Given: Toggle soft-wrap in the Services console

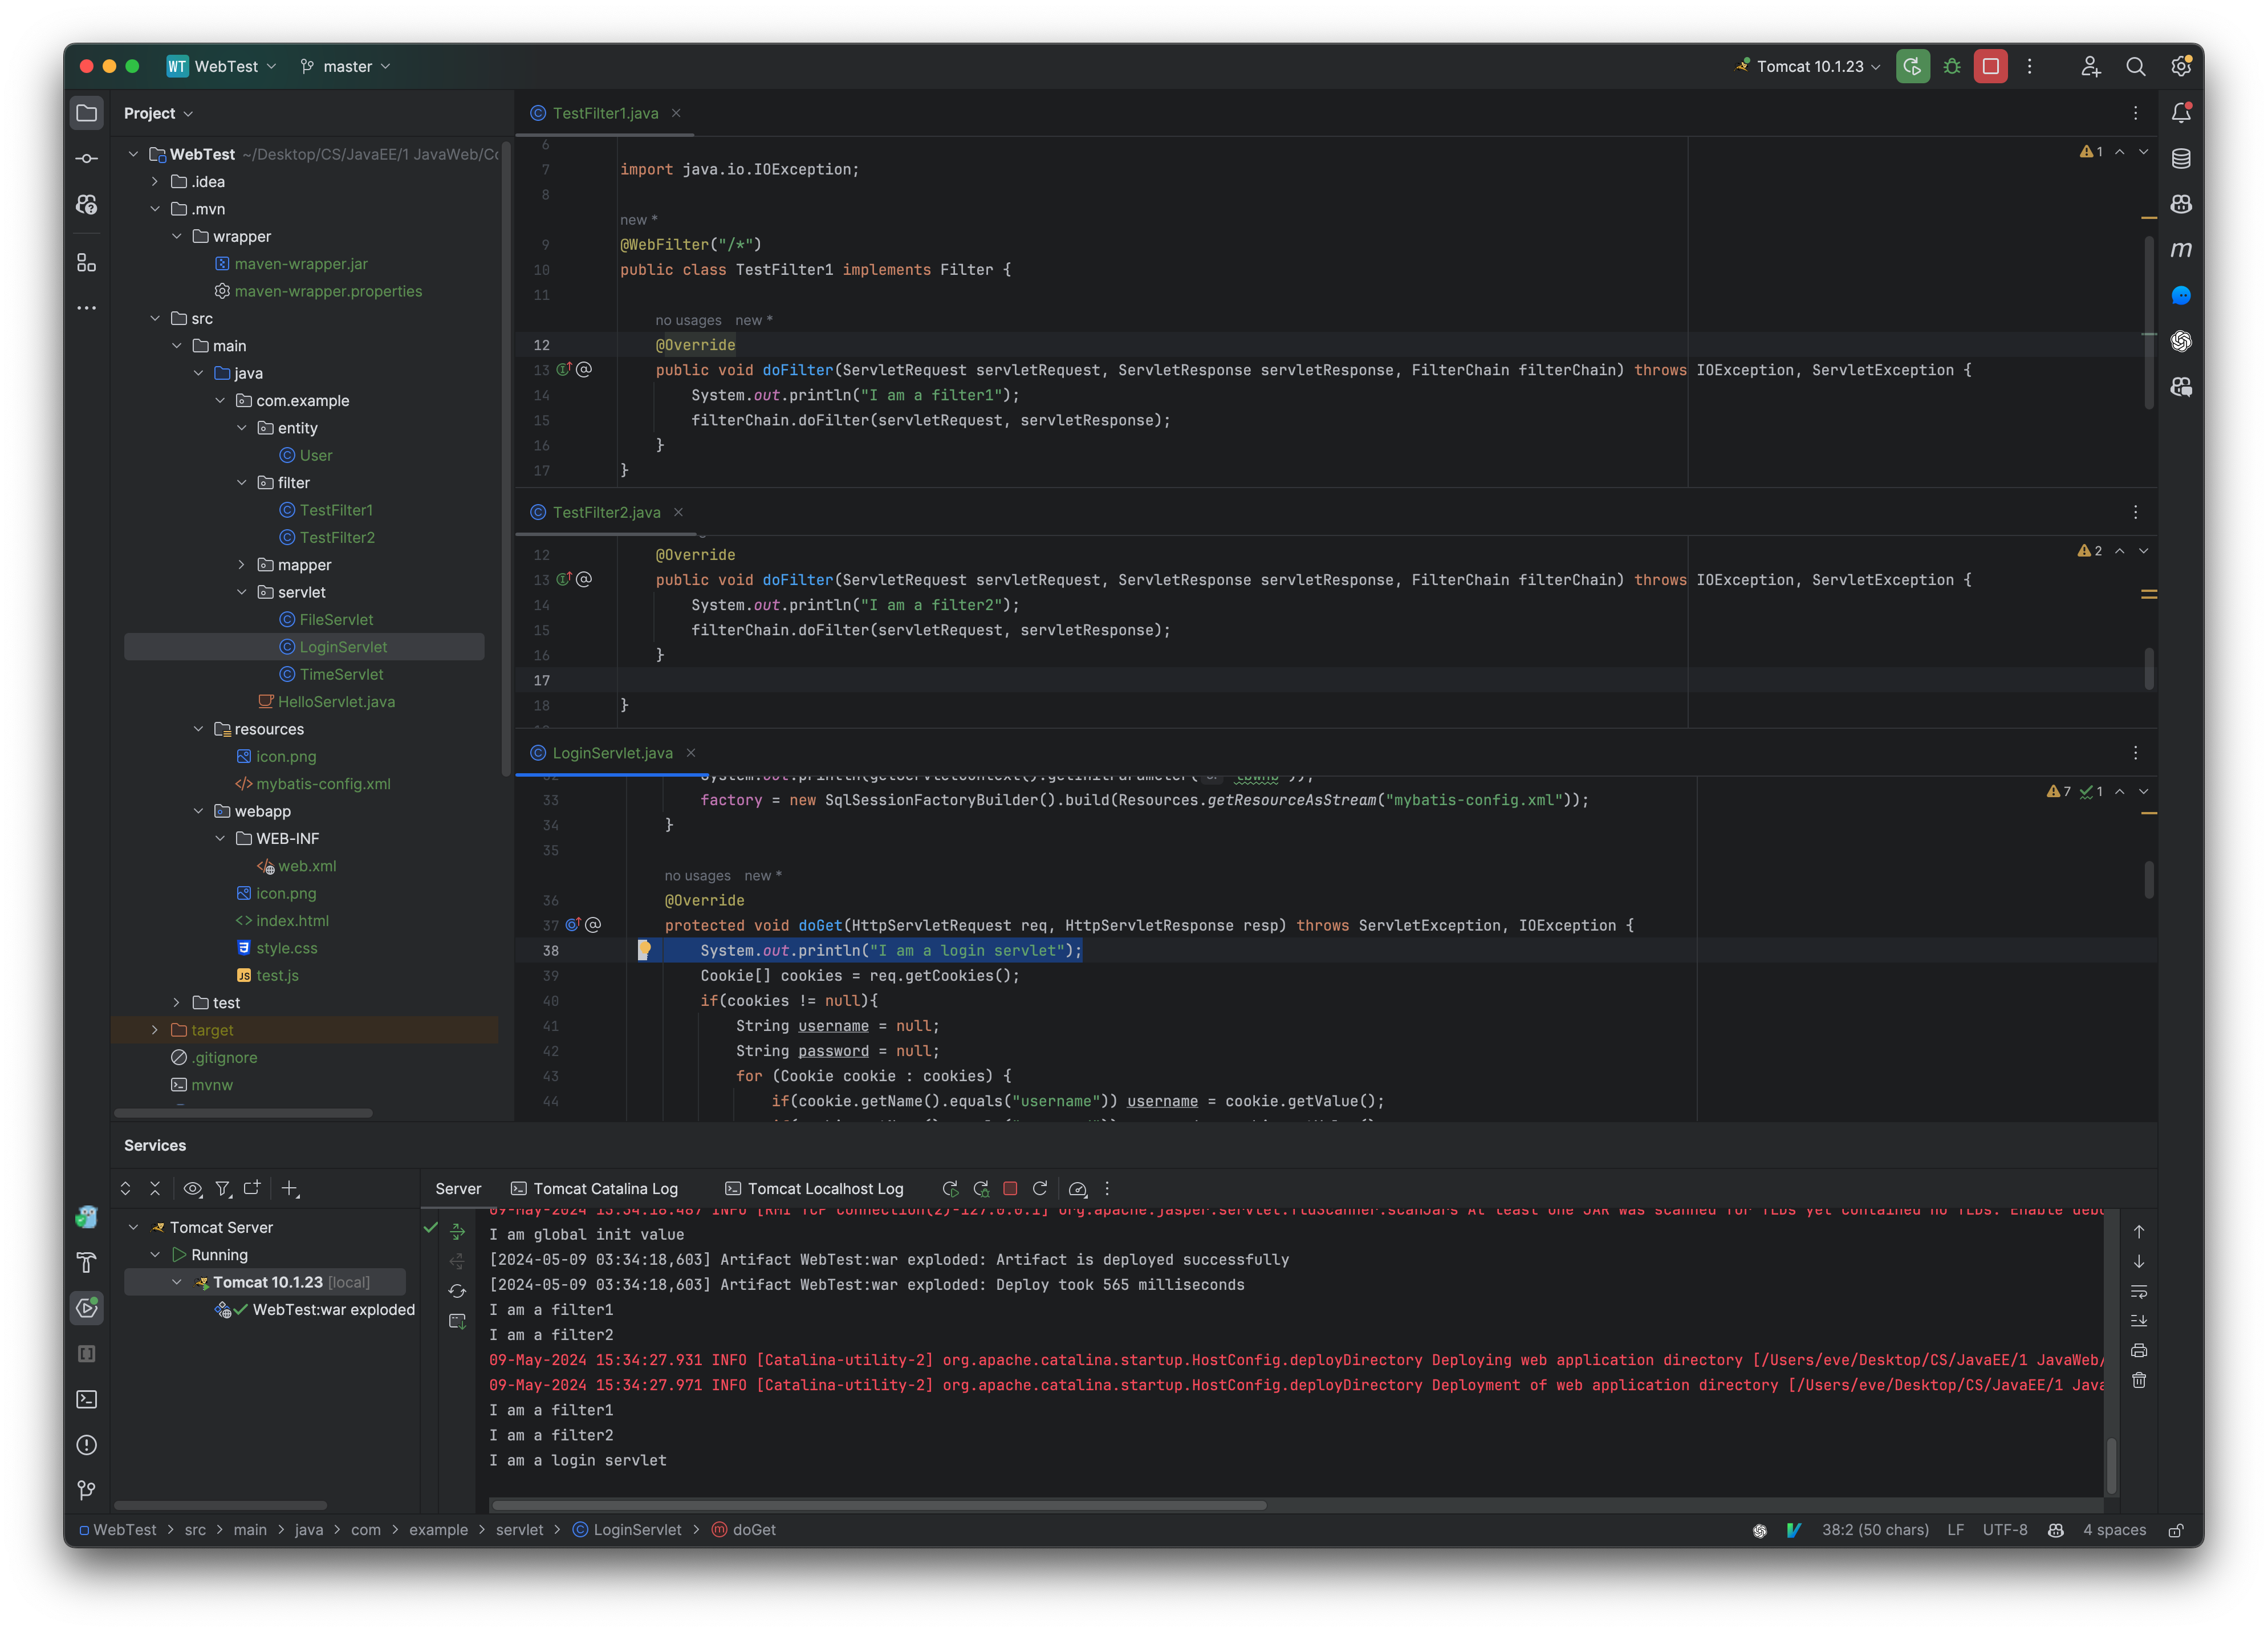Looking at the screenshot, I should (2139, 1291).
